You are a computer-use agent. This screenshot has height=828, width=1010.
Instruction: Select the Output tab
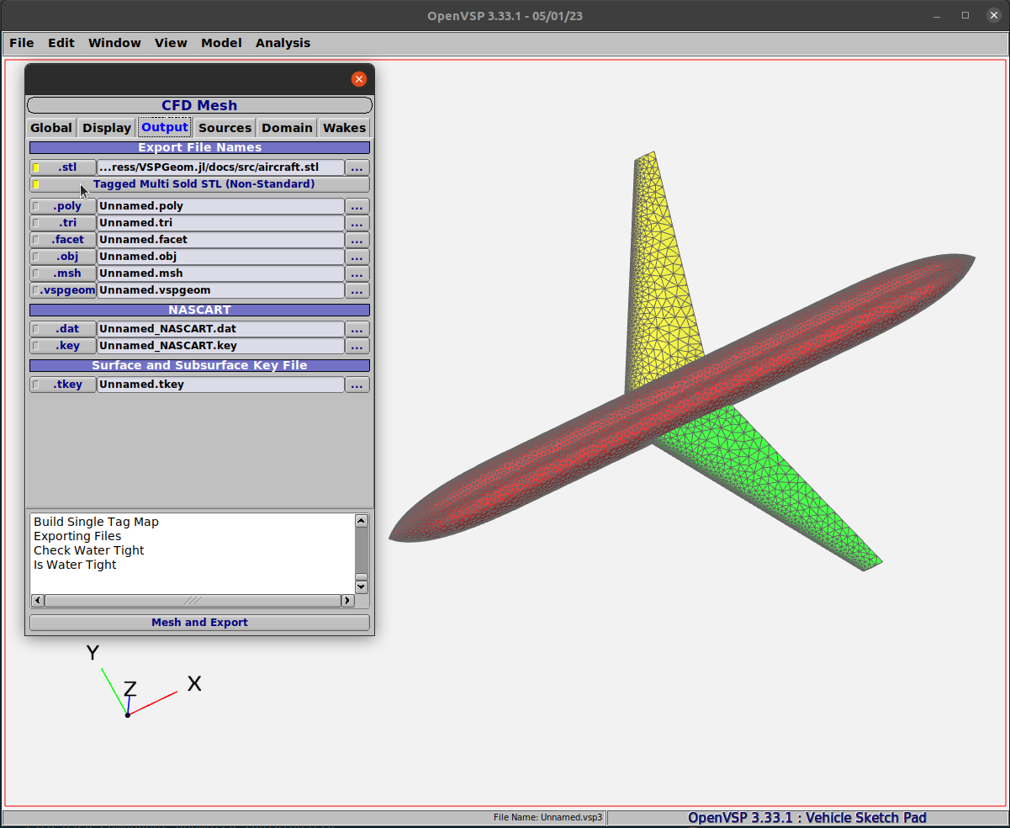[165, 128]
